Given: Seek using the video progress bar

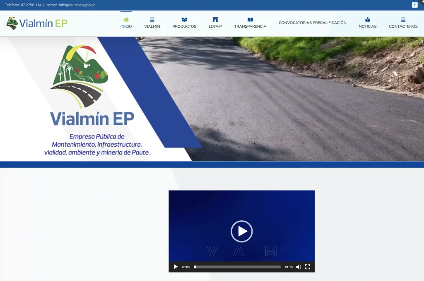Looking at the screenshot, I should [237, 267].
